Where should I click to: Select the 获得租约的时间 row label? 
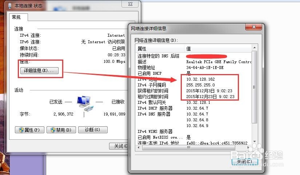(x=153, y=91)
